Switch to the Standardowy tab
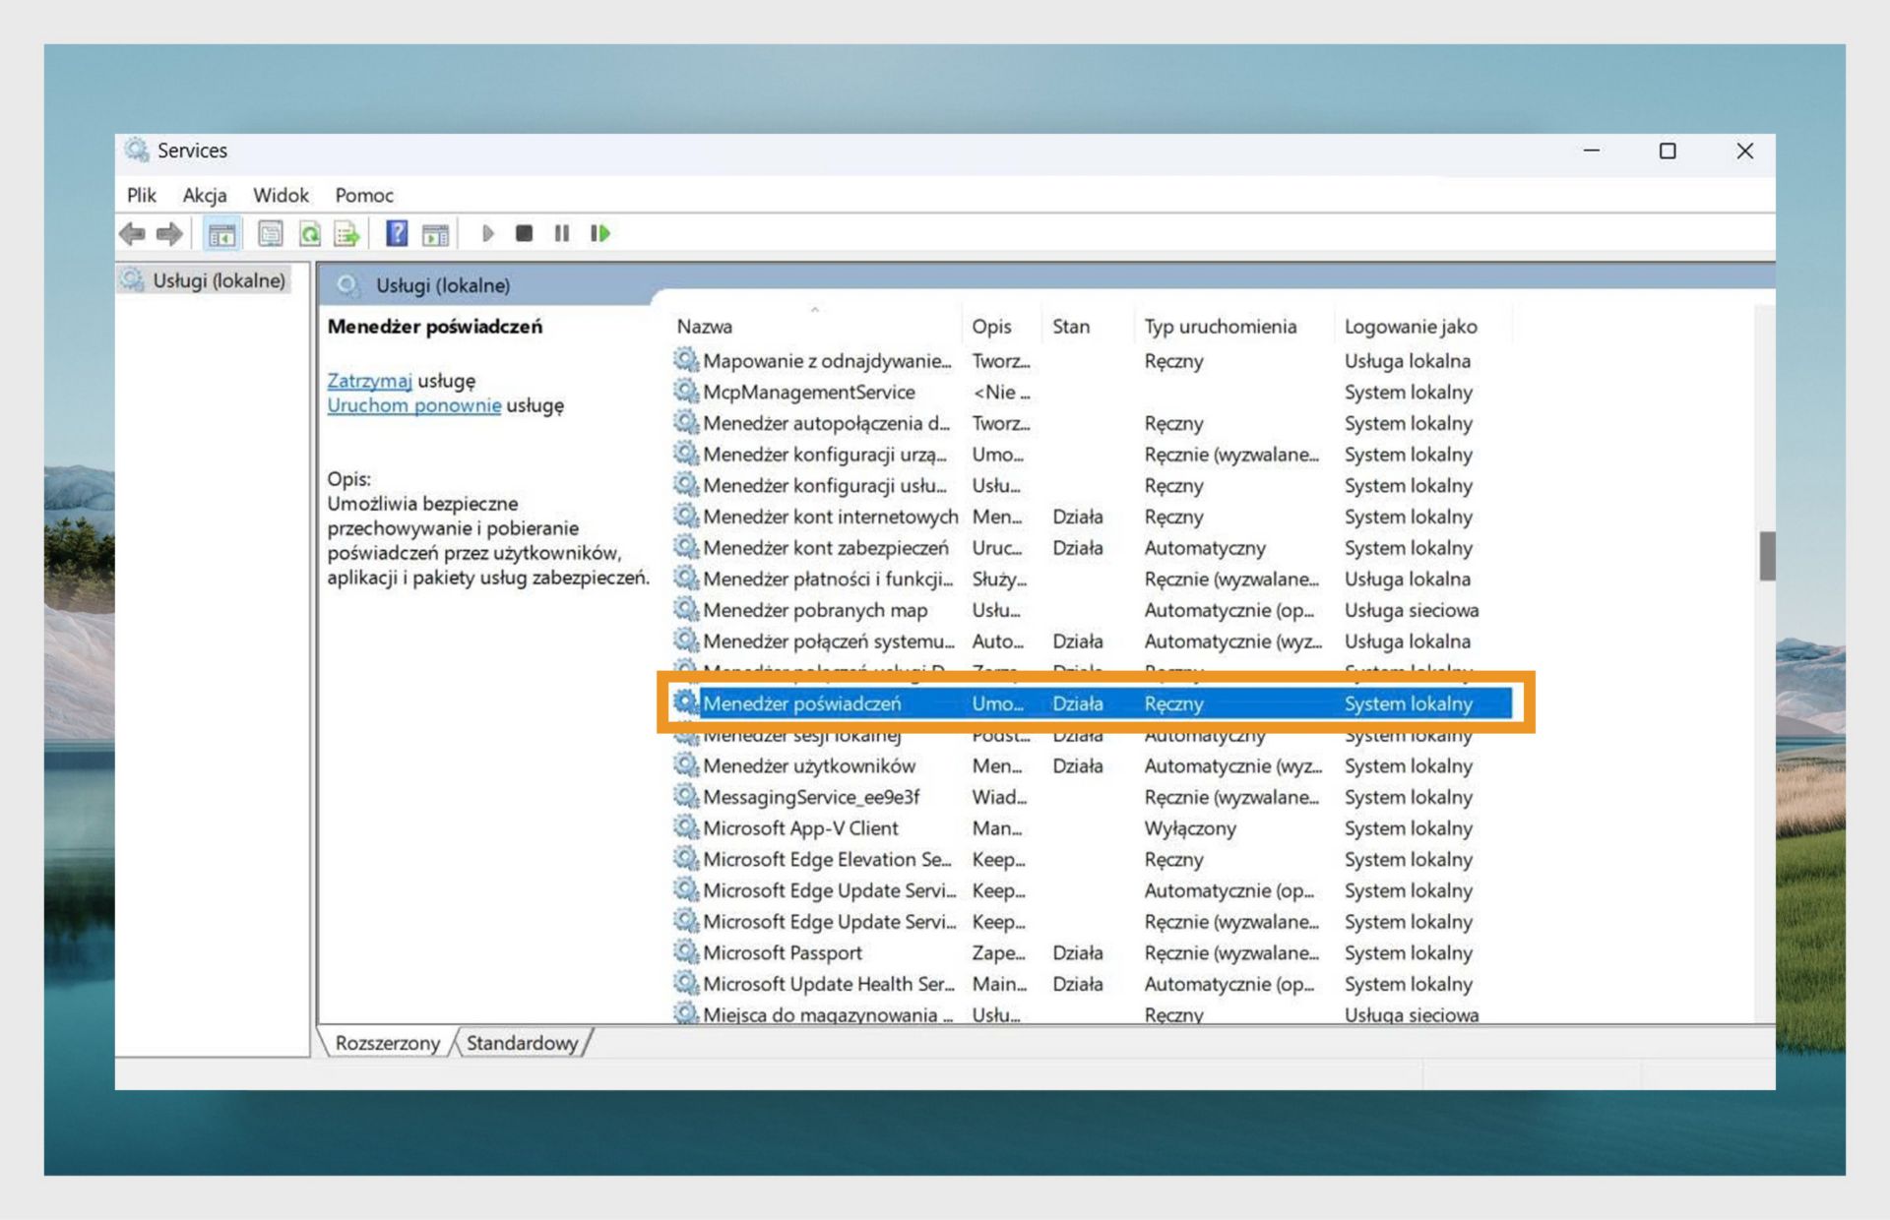 pos(522,1043)
